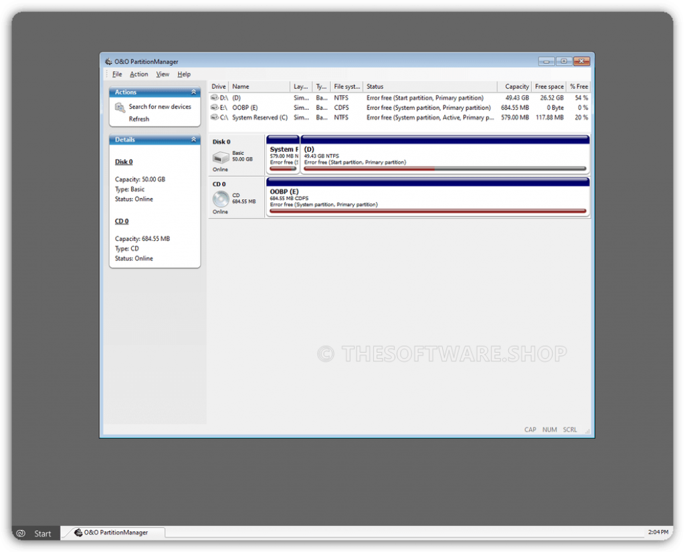Click the taskbar Start logo icon
This screenshot has width=685, height=552.
pos(21,533)
